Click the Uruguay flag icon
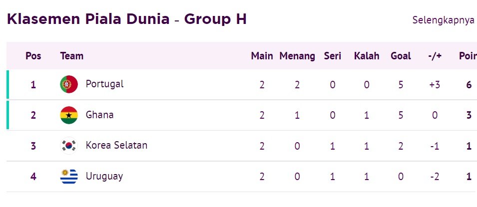The width and height of the screenshot is (477, 207). click(68, 177)
